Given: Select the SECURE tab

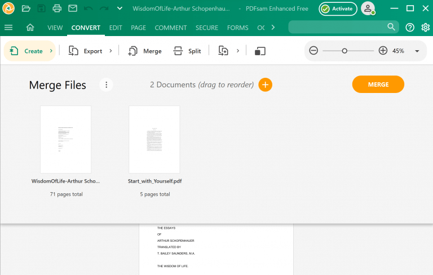Looking at the screenshot, I should pos(207,28).
